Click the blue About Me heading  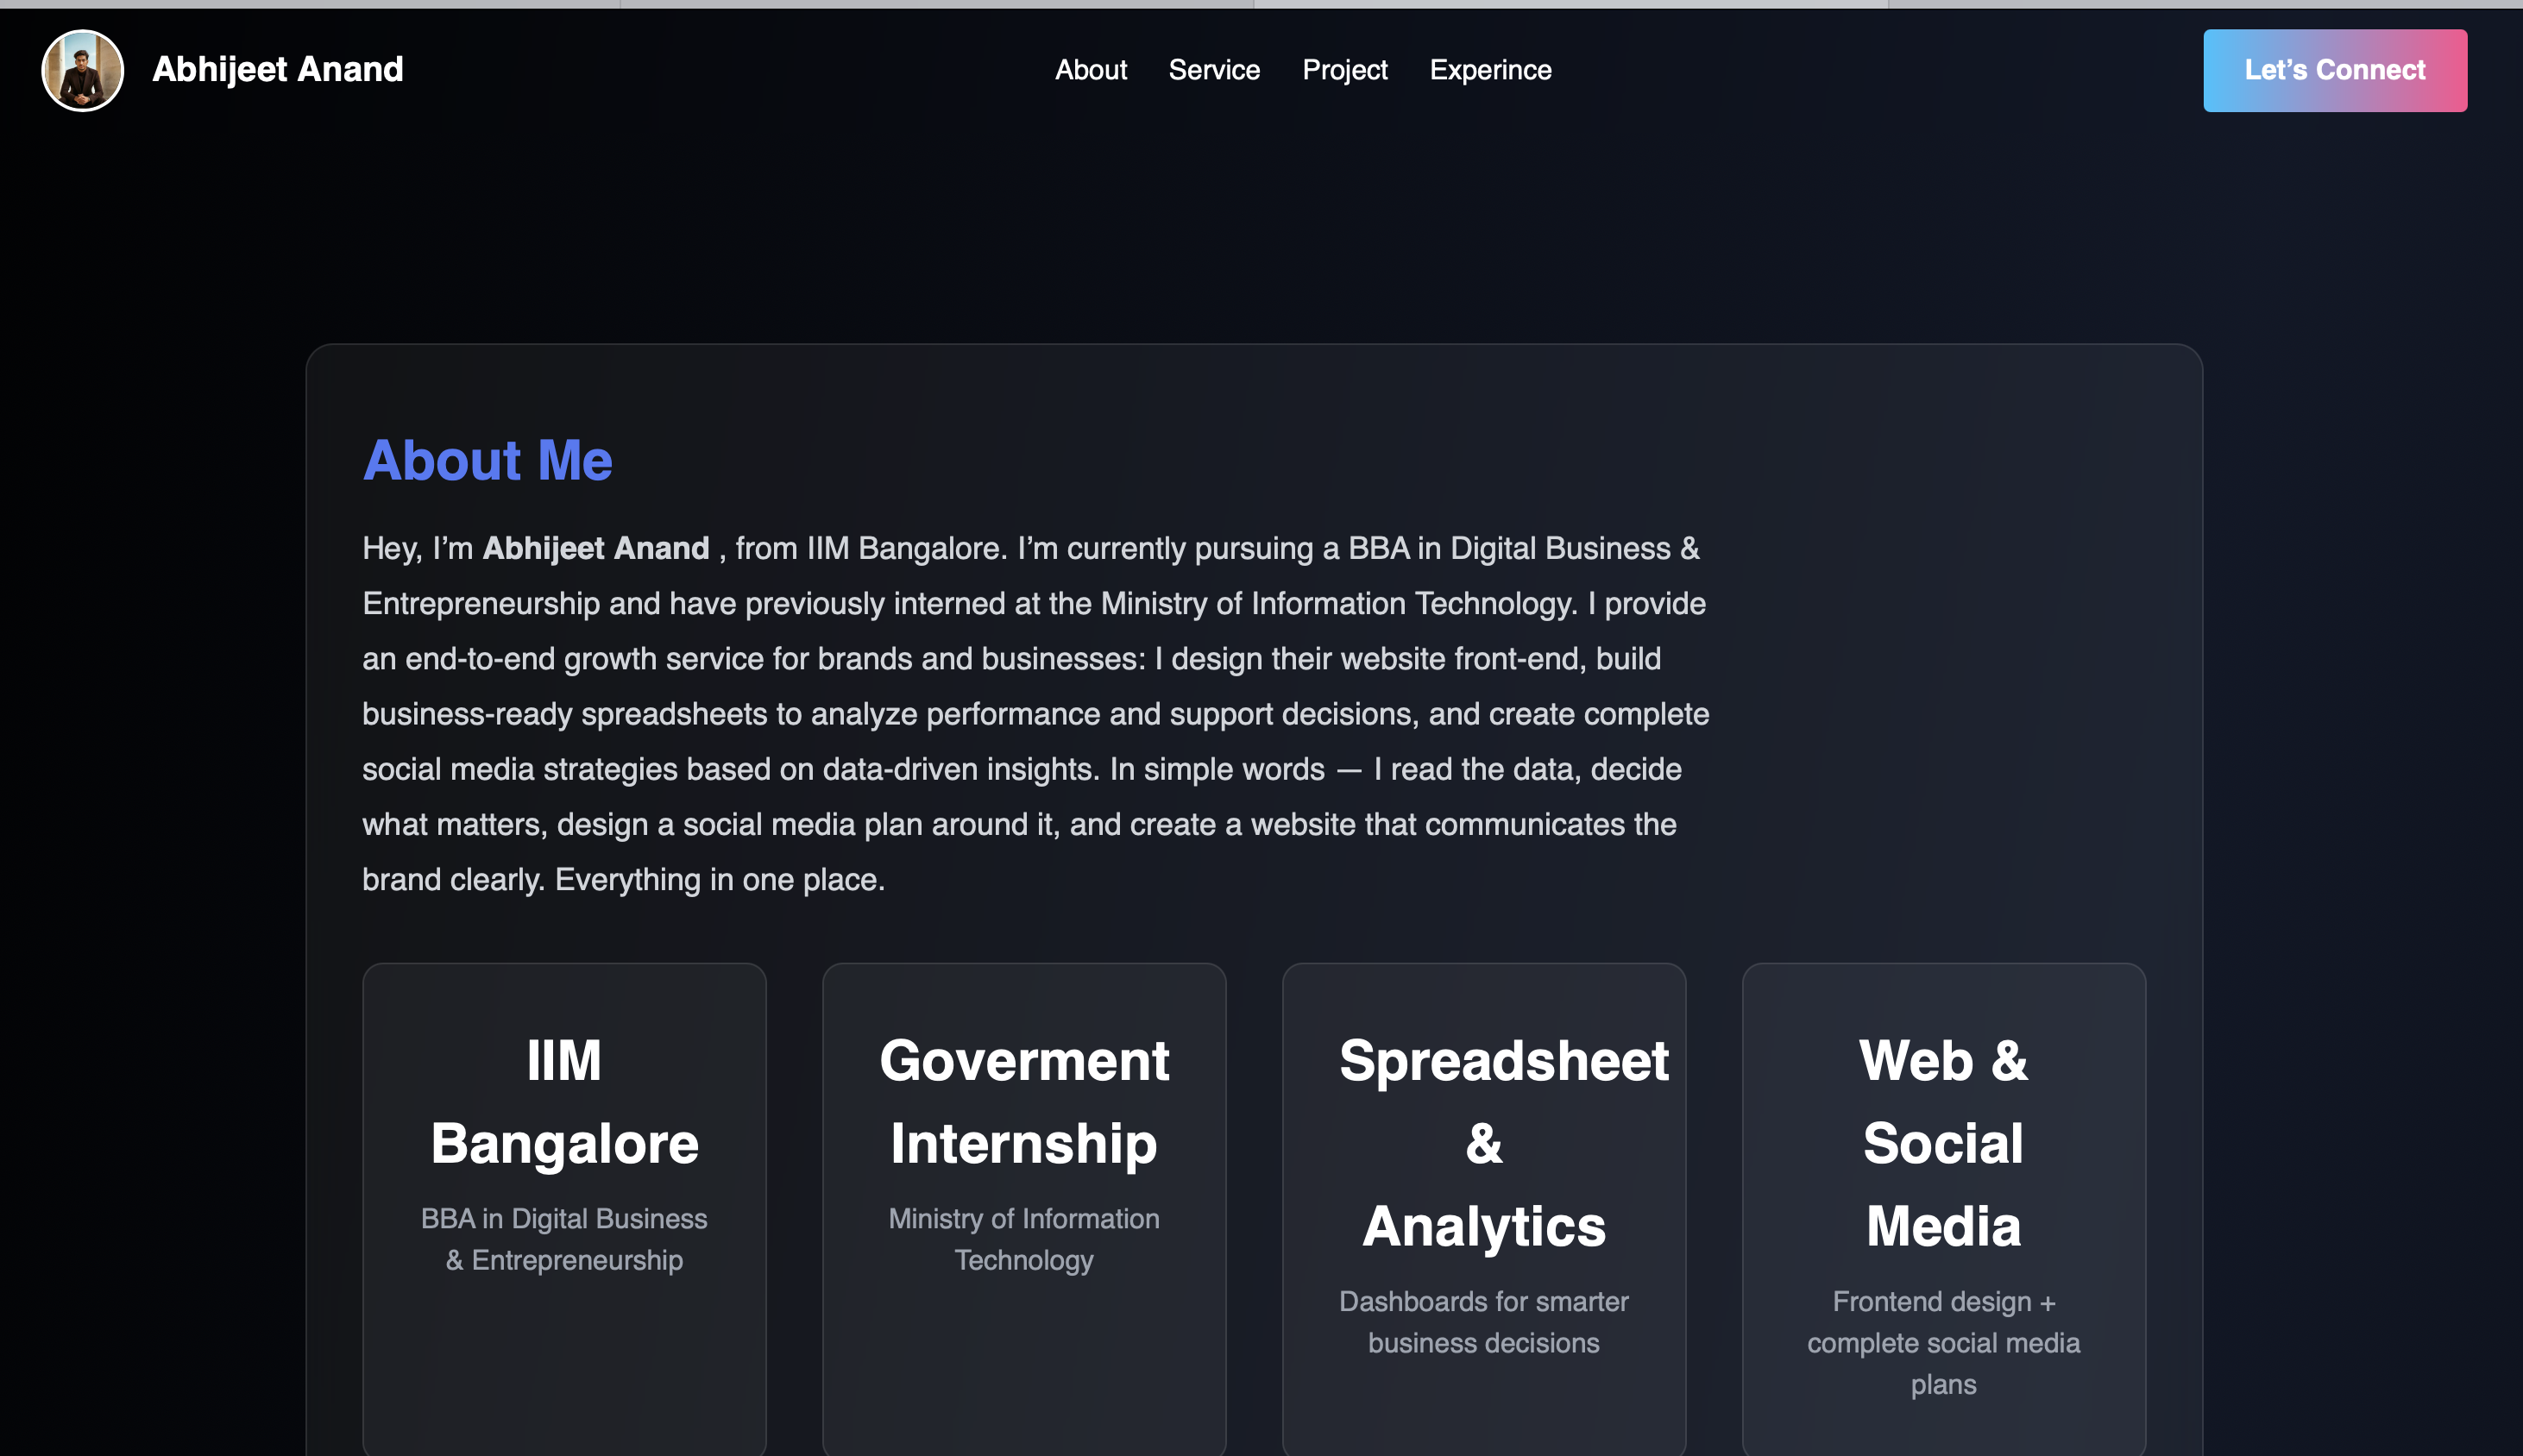tap(488, 460)
